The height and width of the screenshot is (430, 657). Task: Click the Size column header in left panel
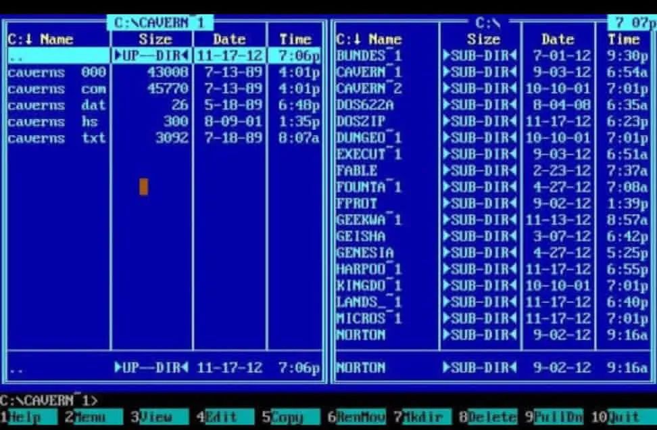(155, 39)
